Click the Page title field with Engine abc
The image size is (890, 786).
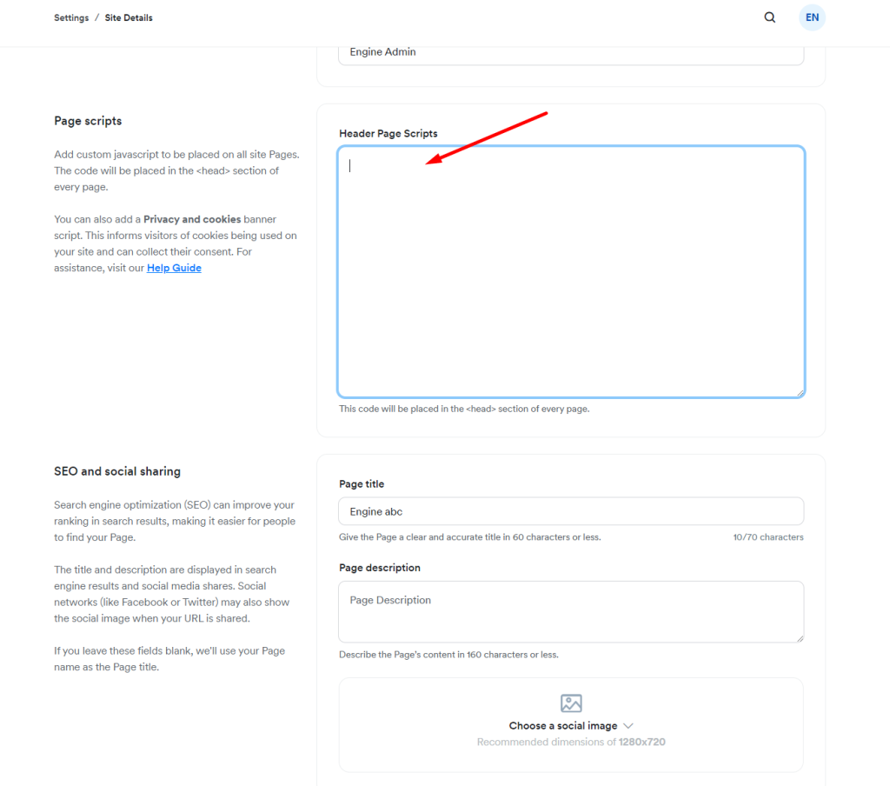[570, 512]
